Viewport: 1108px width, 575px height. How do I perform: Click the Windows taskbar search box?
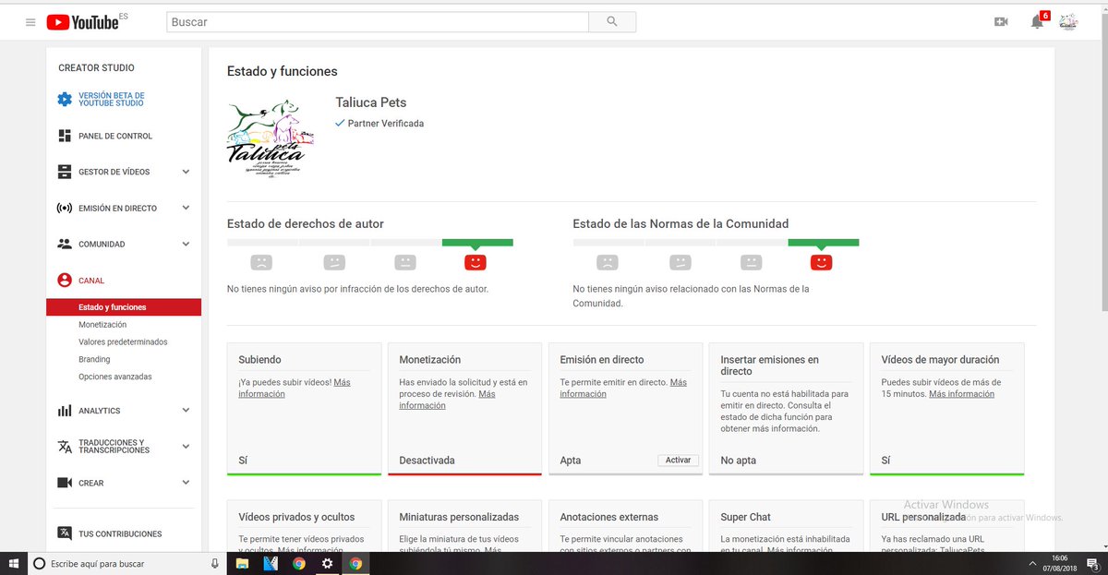pyautogui.click(x=126, y=563)
